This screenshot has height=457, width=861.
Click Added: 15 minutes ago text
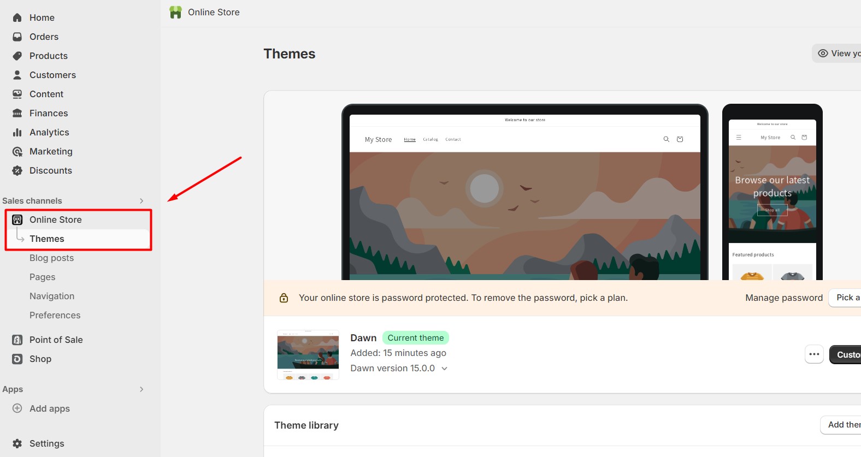(x=398, y=353)
